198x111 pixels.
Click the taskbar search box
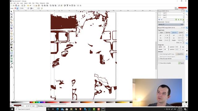tap(30, 109)
